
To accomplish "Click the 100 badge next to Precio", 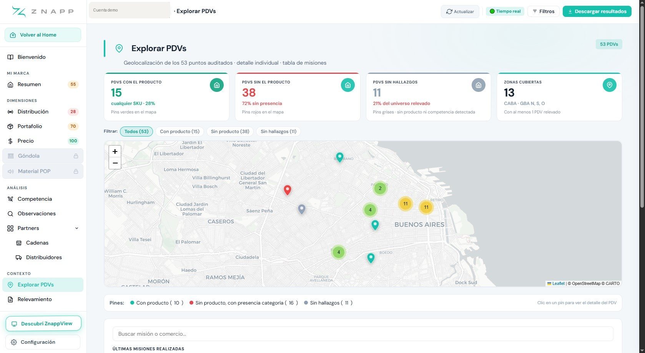I will pos(73,141).
